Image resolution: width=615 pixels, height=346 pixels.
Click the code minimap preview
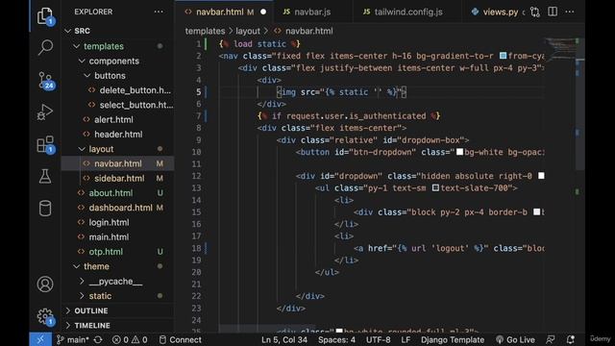pyautogui.click(x=561, y=48)
